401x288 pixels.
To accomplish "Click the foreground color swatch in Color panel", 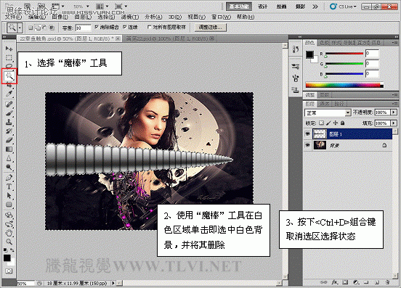I will (309, 54).
